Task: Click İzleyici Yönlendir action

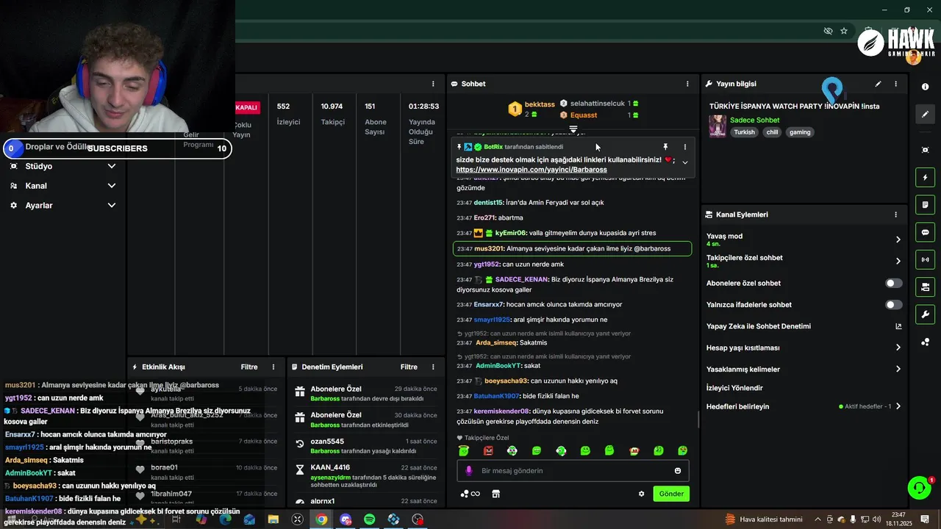Action: (x=734, y=388)
